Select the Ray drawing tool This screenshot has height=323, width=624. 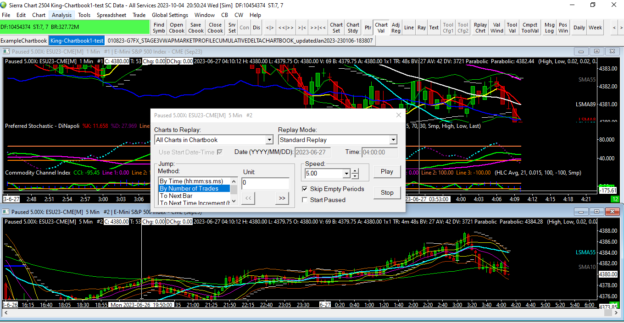click(x=422, y=27)
